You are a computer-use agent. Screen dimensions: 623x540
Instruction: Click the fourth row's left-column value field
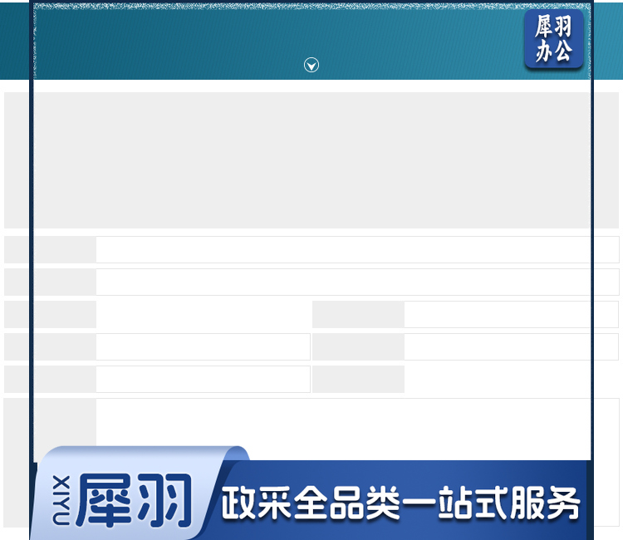coord(203,347)
